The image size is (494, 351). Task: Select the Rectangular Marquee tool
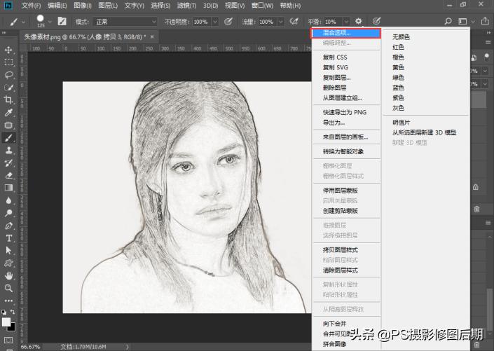tap(8, 62)
